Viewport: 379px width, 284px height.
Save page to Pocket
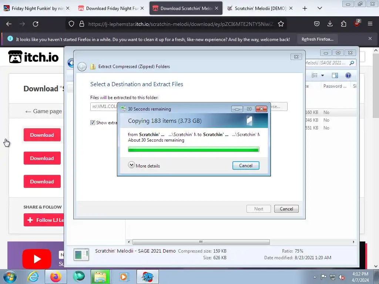click(x=317, y=24)
